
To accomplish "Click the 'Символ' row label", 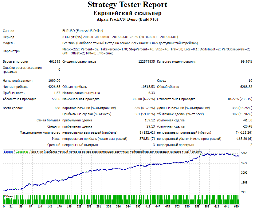I will (9, 31).
